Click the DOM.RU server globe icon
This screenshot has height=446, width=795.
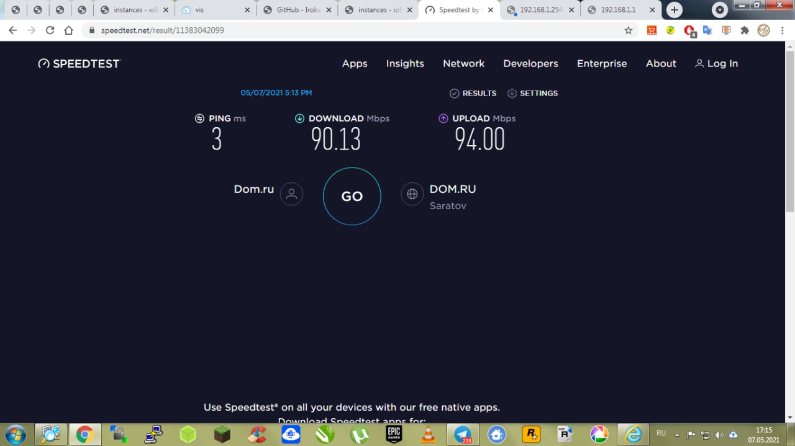coord(412,194)
